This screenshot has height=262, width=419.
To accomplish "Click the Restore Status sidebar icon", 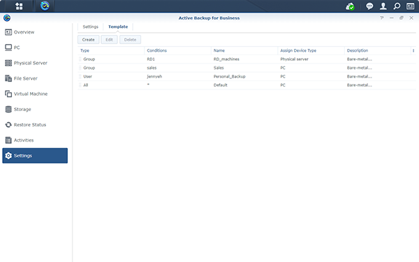I will coord(8,125).
